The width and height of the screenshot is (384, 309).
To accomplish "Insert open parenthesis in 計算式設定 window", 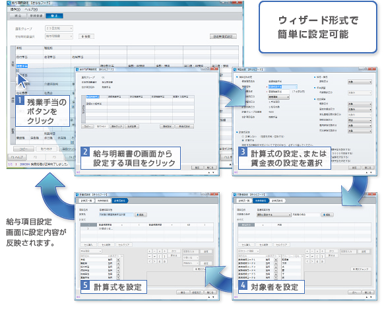I will [x=160, y=256].
